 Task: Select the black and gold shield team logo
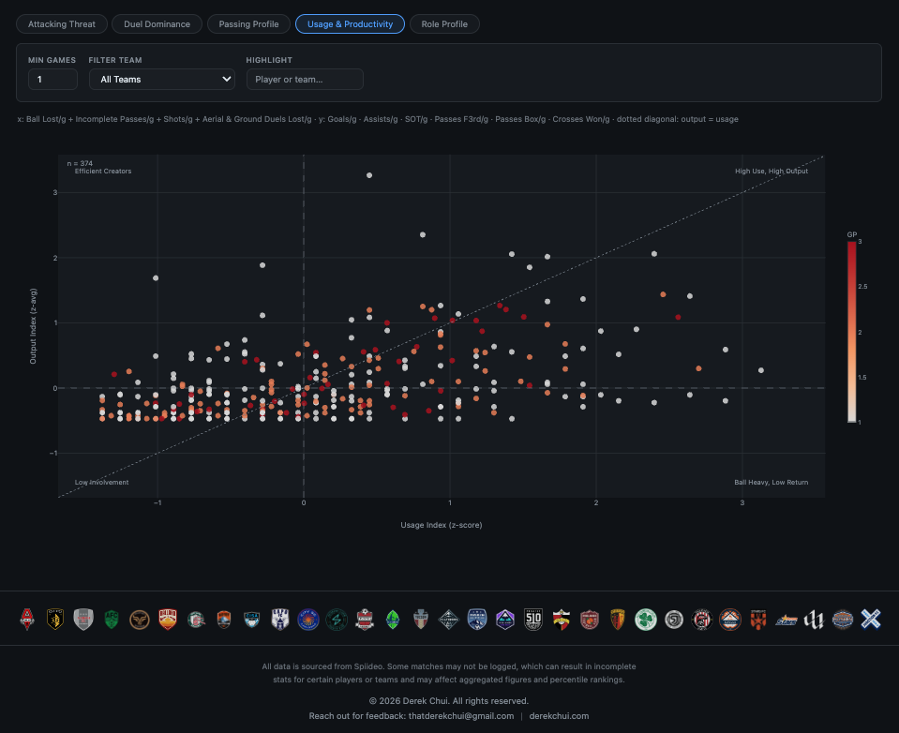pos(55,619)
